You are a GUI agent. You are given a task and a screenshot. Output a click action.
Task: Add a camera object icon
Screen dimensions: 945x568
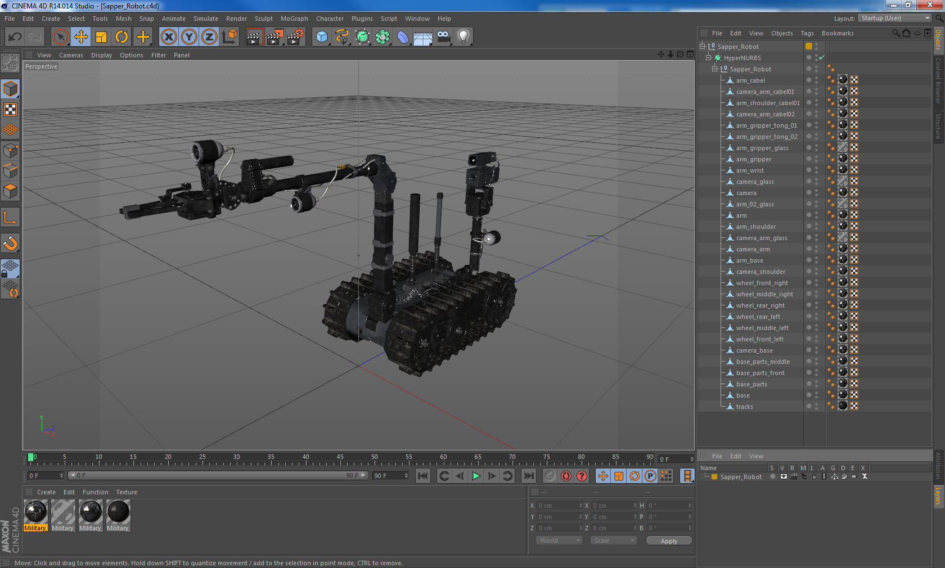[x=443, y=37]
